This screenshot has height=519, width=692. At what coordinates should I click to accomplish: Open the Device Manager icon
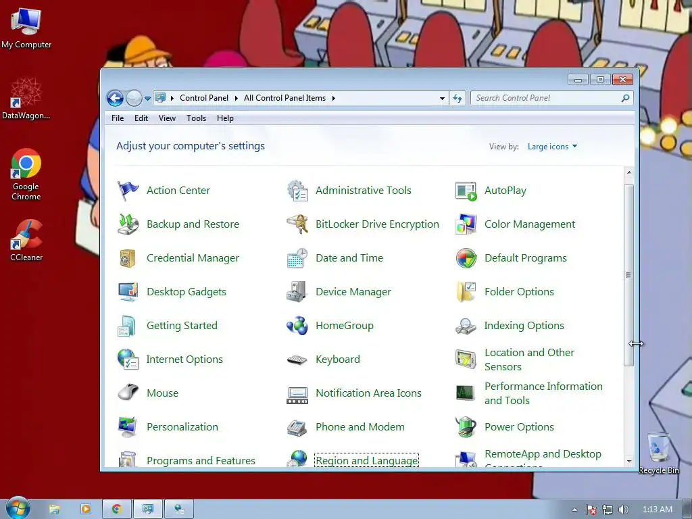point(297,292)
